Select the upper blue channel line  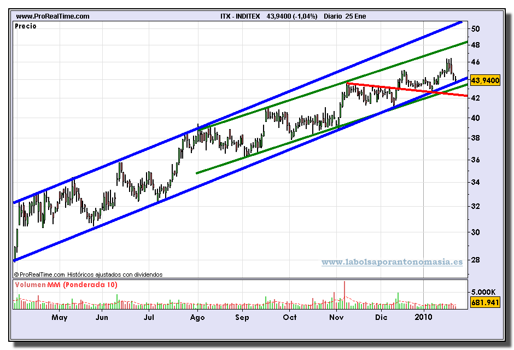tap(237, 113)
